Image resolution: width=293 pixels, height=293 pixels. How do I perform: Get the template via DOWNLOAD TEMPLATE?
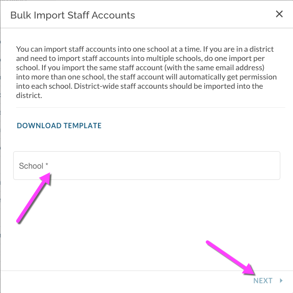[x=59, y=126]
